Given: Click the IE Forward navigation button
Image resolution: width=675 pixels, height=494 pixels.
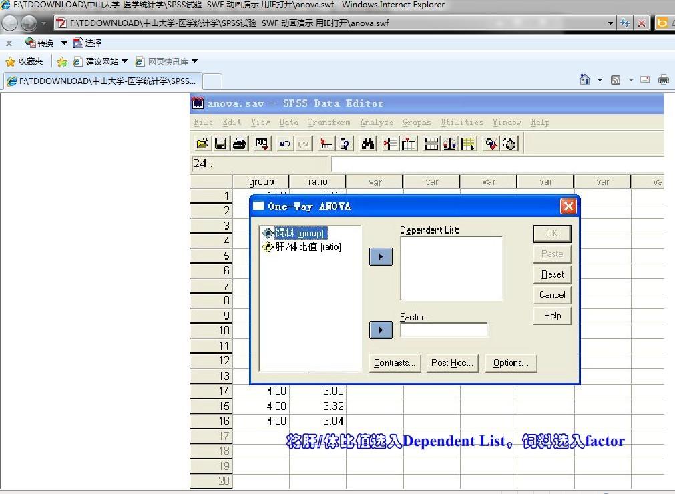Looking at the screenshot, I should point(29,23).
